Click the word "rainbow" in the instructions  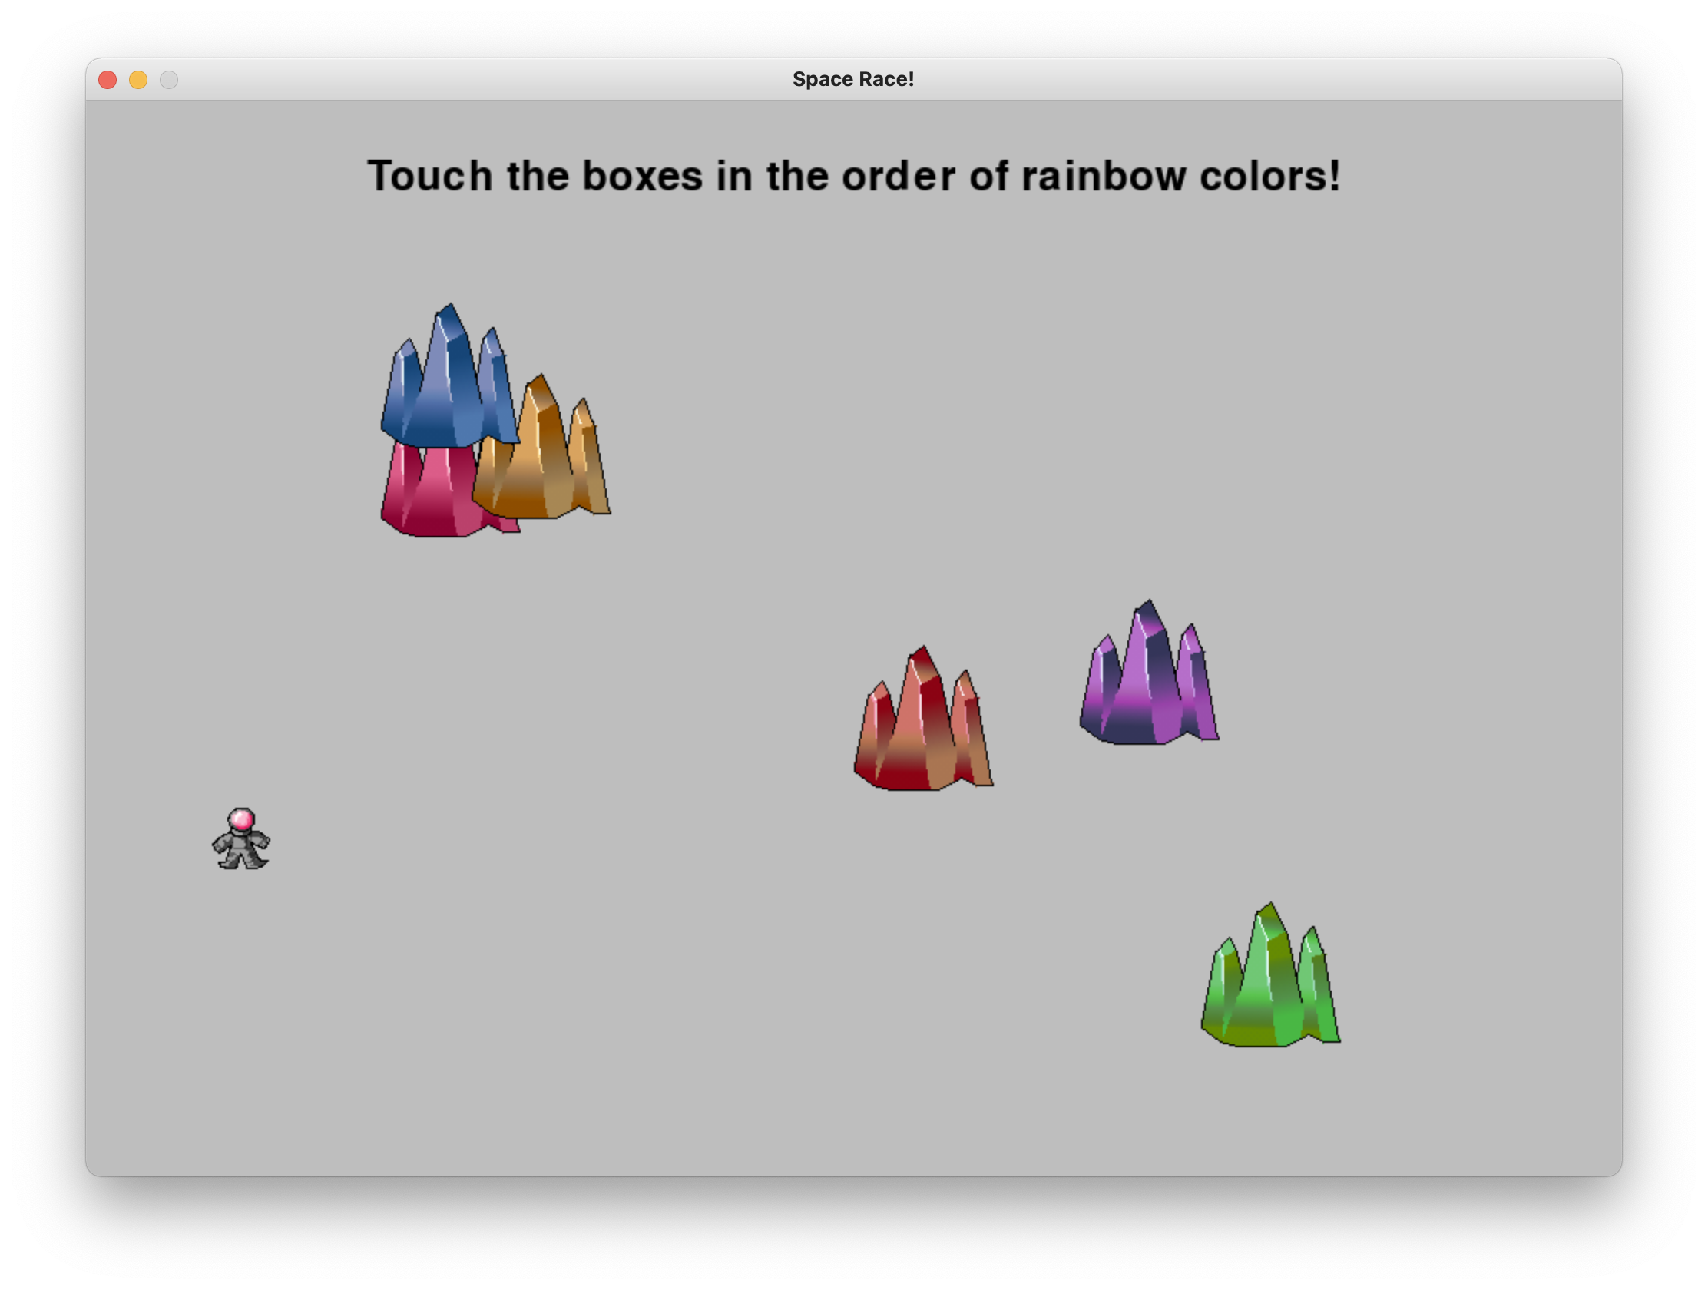click(1103, 176)
